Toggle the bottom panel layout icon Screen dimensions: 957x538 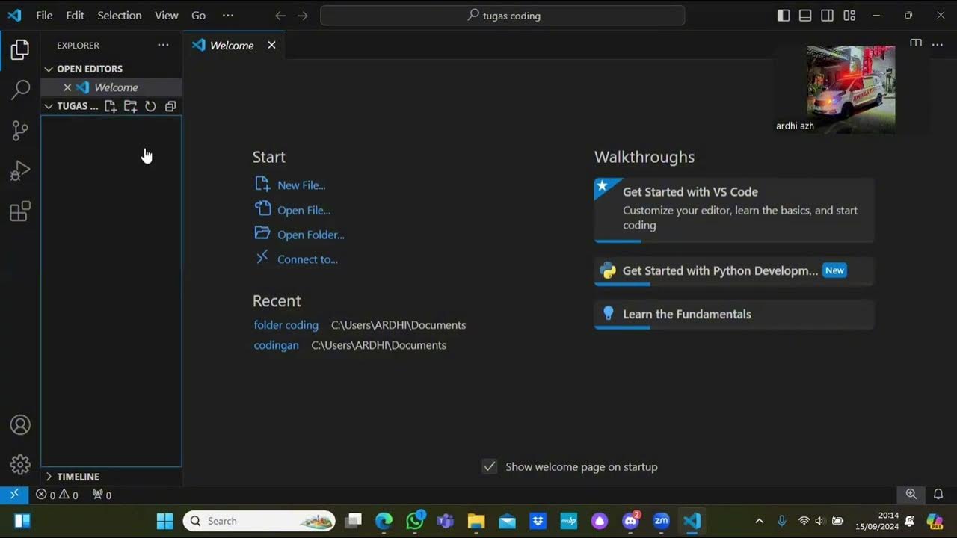[805, 15]
